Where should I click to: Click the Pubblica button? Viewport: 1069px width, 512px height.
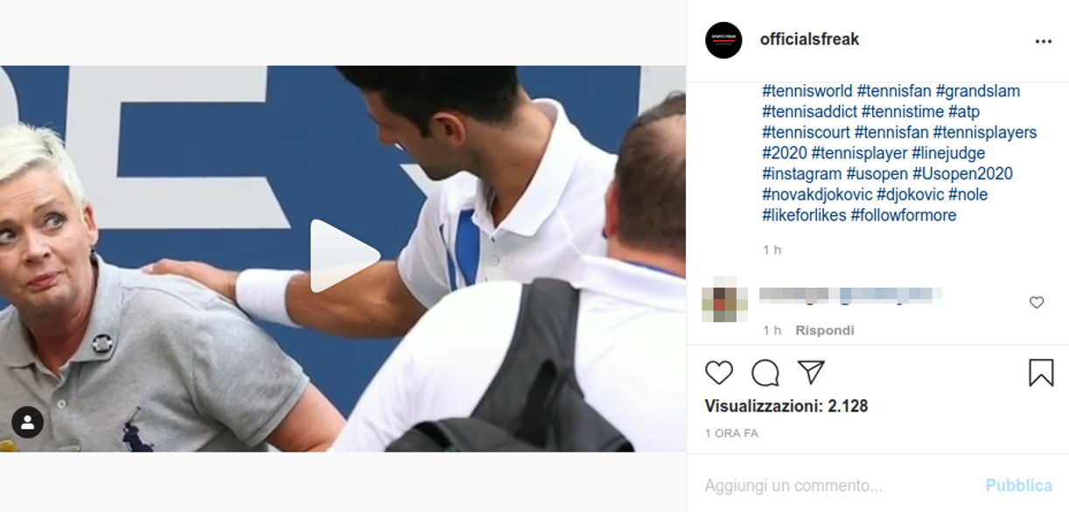click(x=1018, y=485)
